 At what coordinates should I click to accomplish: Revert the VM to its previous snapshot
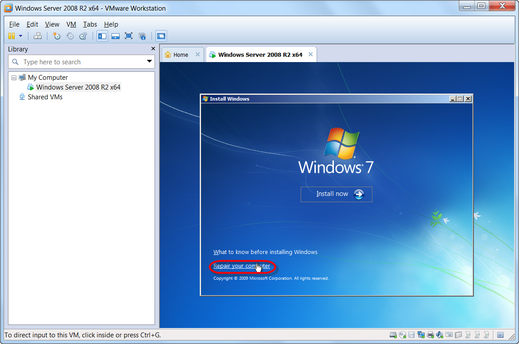pos(70,36)
